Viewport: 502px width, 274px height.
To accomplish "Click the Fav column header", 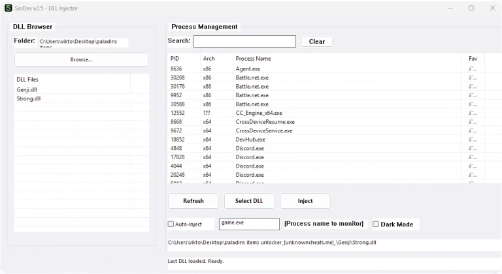I will (x=473, y=59).
